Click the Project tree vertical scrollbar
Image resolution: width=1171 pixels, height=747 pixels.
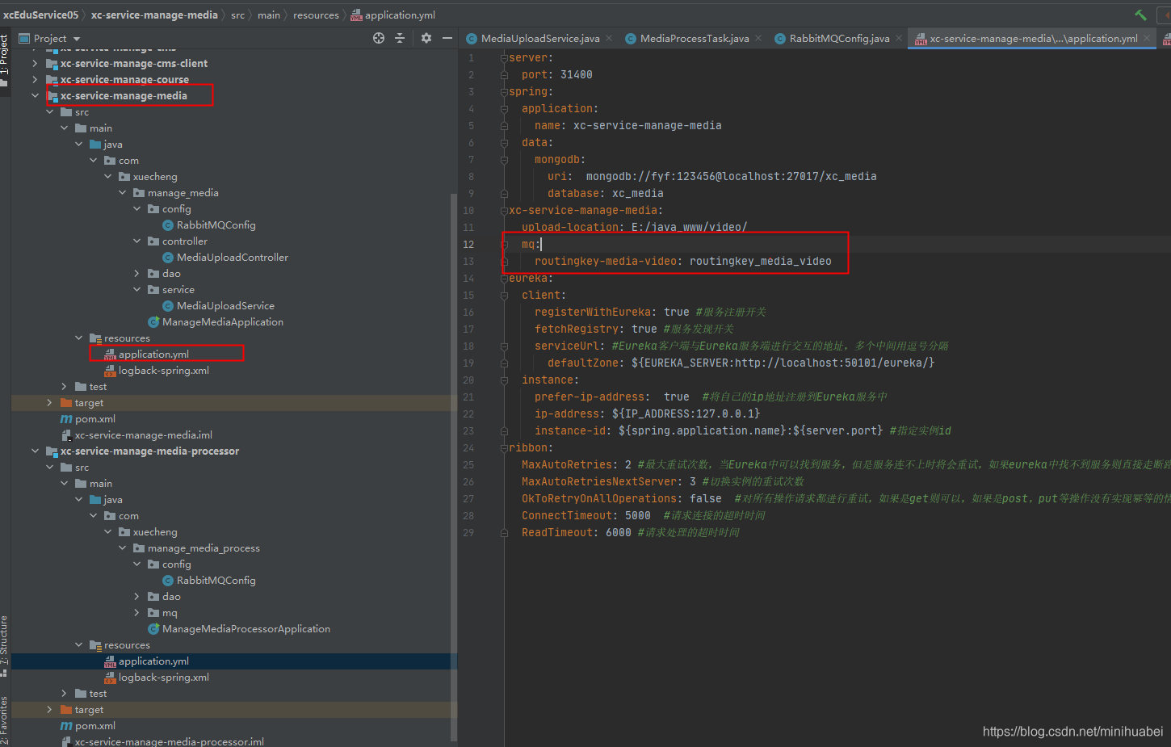[x=453, y=468]
